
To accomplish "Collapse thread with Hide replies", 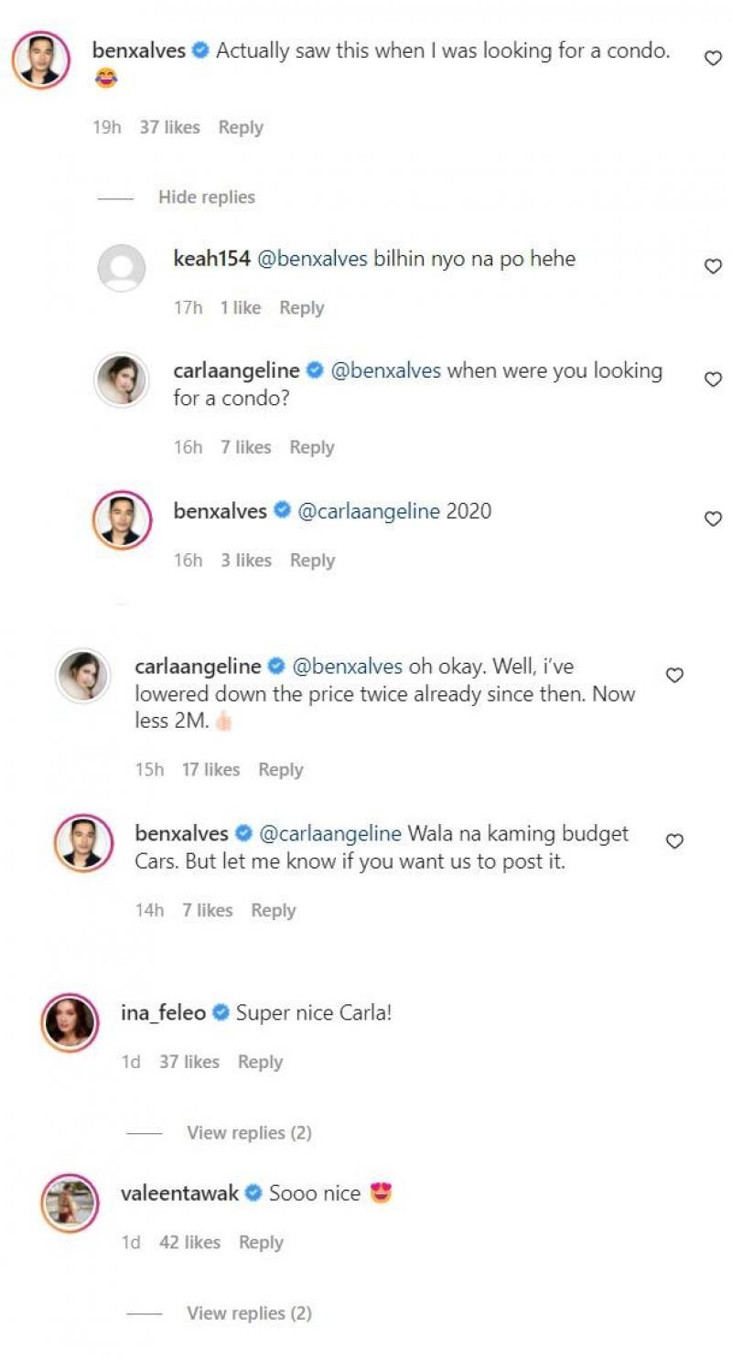I will 206,198.
